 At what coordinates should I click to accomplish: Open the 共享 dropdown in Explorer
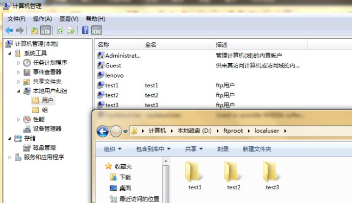194,149
